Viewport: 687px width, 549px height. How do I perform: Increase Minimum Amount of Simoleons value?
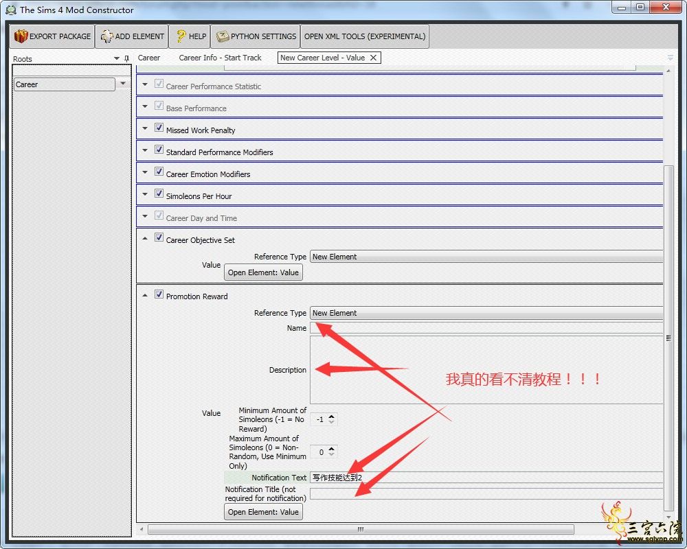tap(332, 417)
